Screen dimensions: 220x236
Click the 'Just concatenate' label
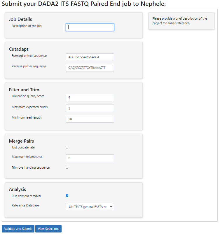pos(23,147)
